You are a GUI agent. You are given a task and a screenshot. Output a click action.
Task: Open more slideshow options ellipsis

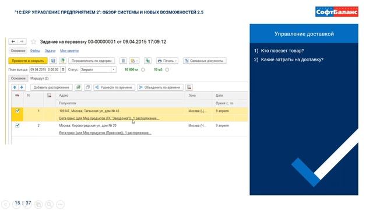pyautogui.click(x=60, y=204)
